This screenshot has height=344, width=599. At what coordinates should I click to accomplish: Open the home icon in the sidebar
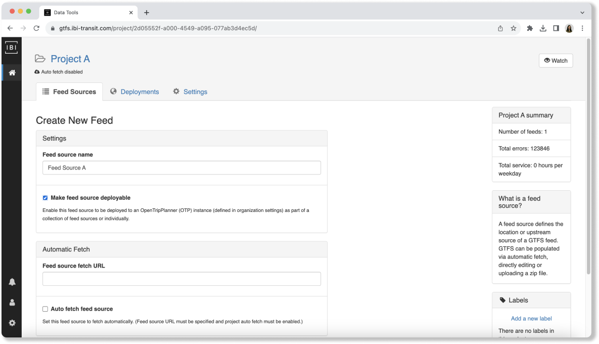tap(12, 72)
